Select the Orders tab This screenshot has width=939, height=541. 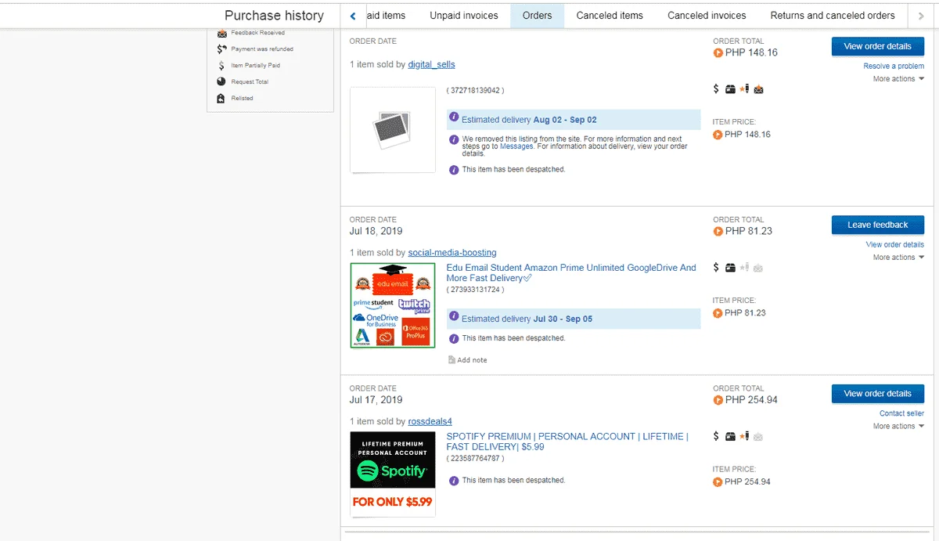537,16
